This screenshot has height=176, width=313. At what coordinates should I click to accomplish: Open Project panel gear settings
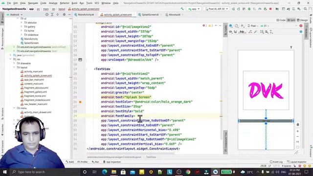click(x=64, y=15)
